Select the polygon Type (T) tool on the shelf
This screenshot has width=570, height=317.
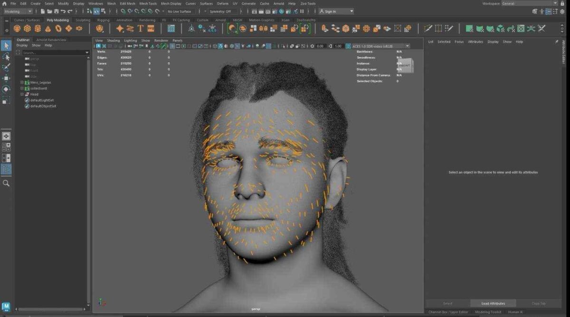[x=140, y=29]
